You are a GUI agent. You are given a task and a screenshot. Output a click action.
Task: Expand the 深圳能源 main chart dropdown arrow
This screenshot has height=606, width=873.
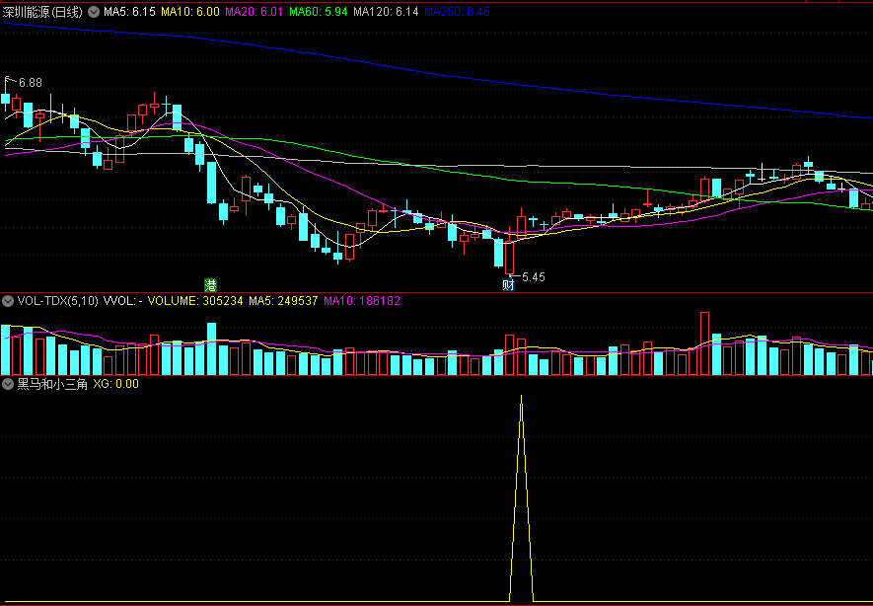click(x=94, y=12)
